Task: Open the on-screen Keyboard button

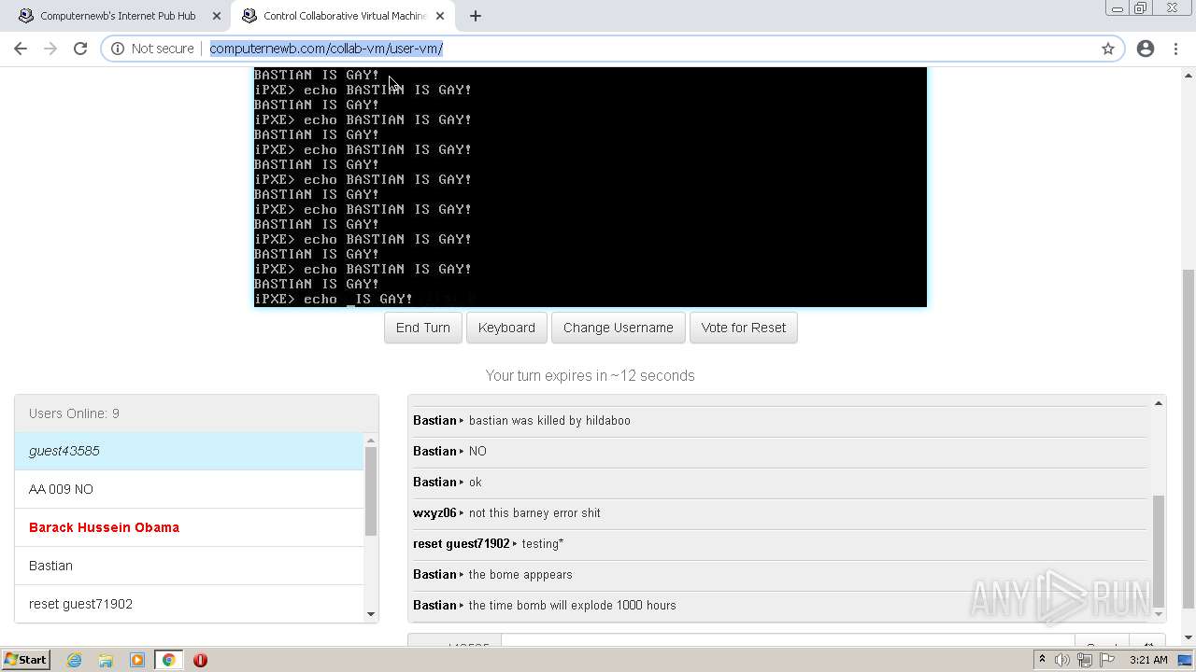Action: (506, 328)
